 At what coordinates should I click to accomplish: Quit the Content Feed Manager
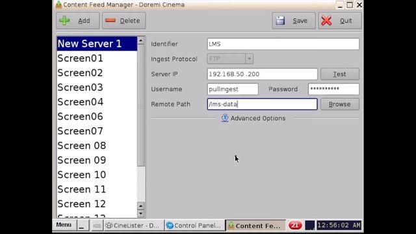point(340,21)
